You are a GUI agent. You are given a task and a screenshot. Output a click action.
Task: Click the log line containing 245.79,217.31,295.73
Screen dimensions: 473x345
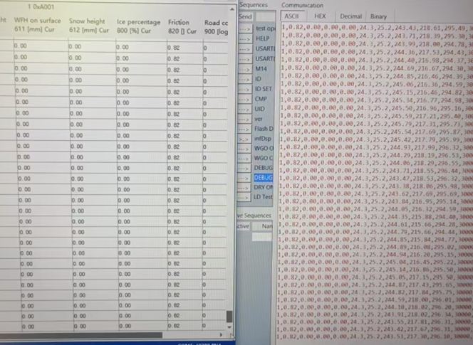click(376, 124)
